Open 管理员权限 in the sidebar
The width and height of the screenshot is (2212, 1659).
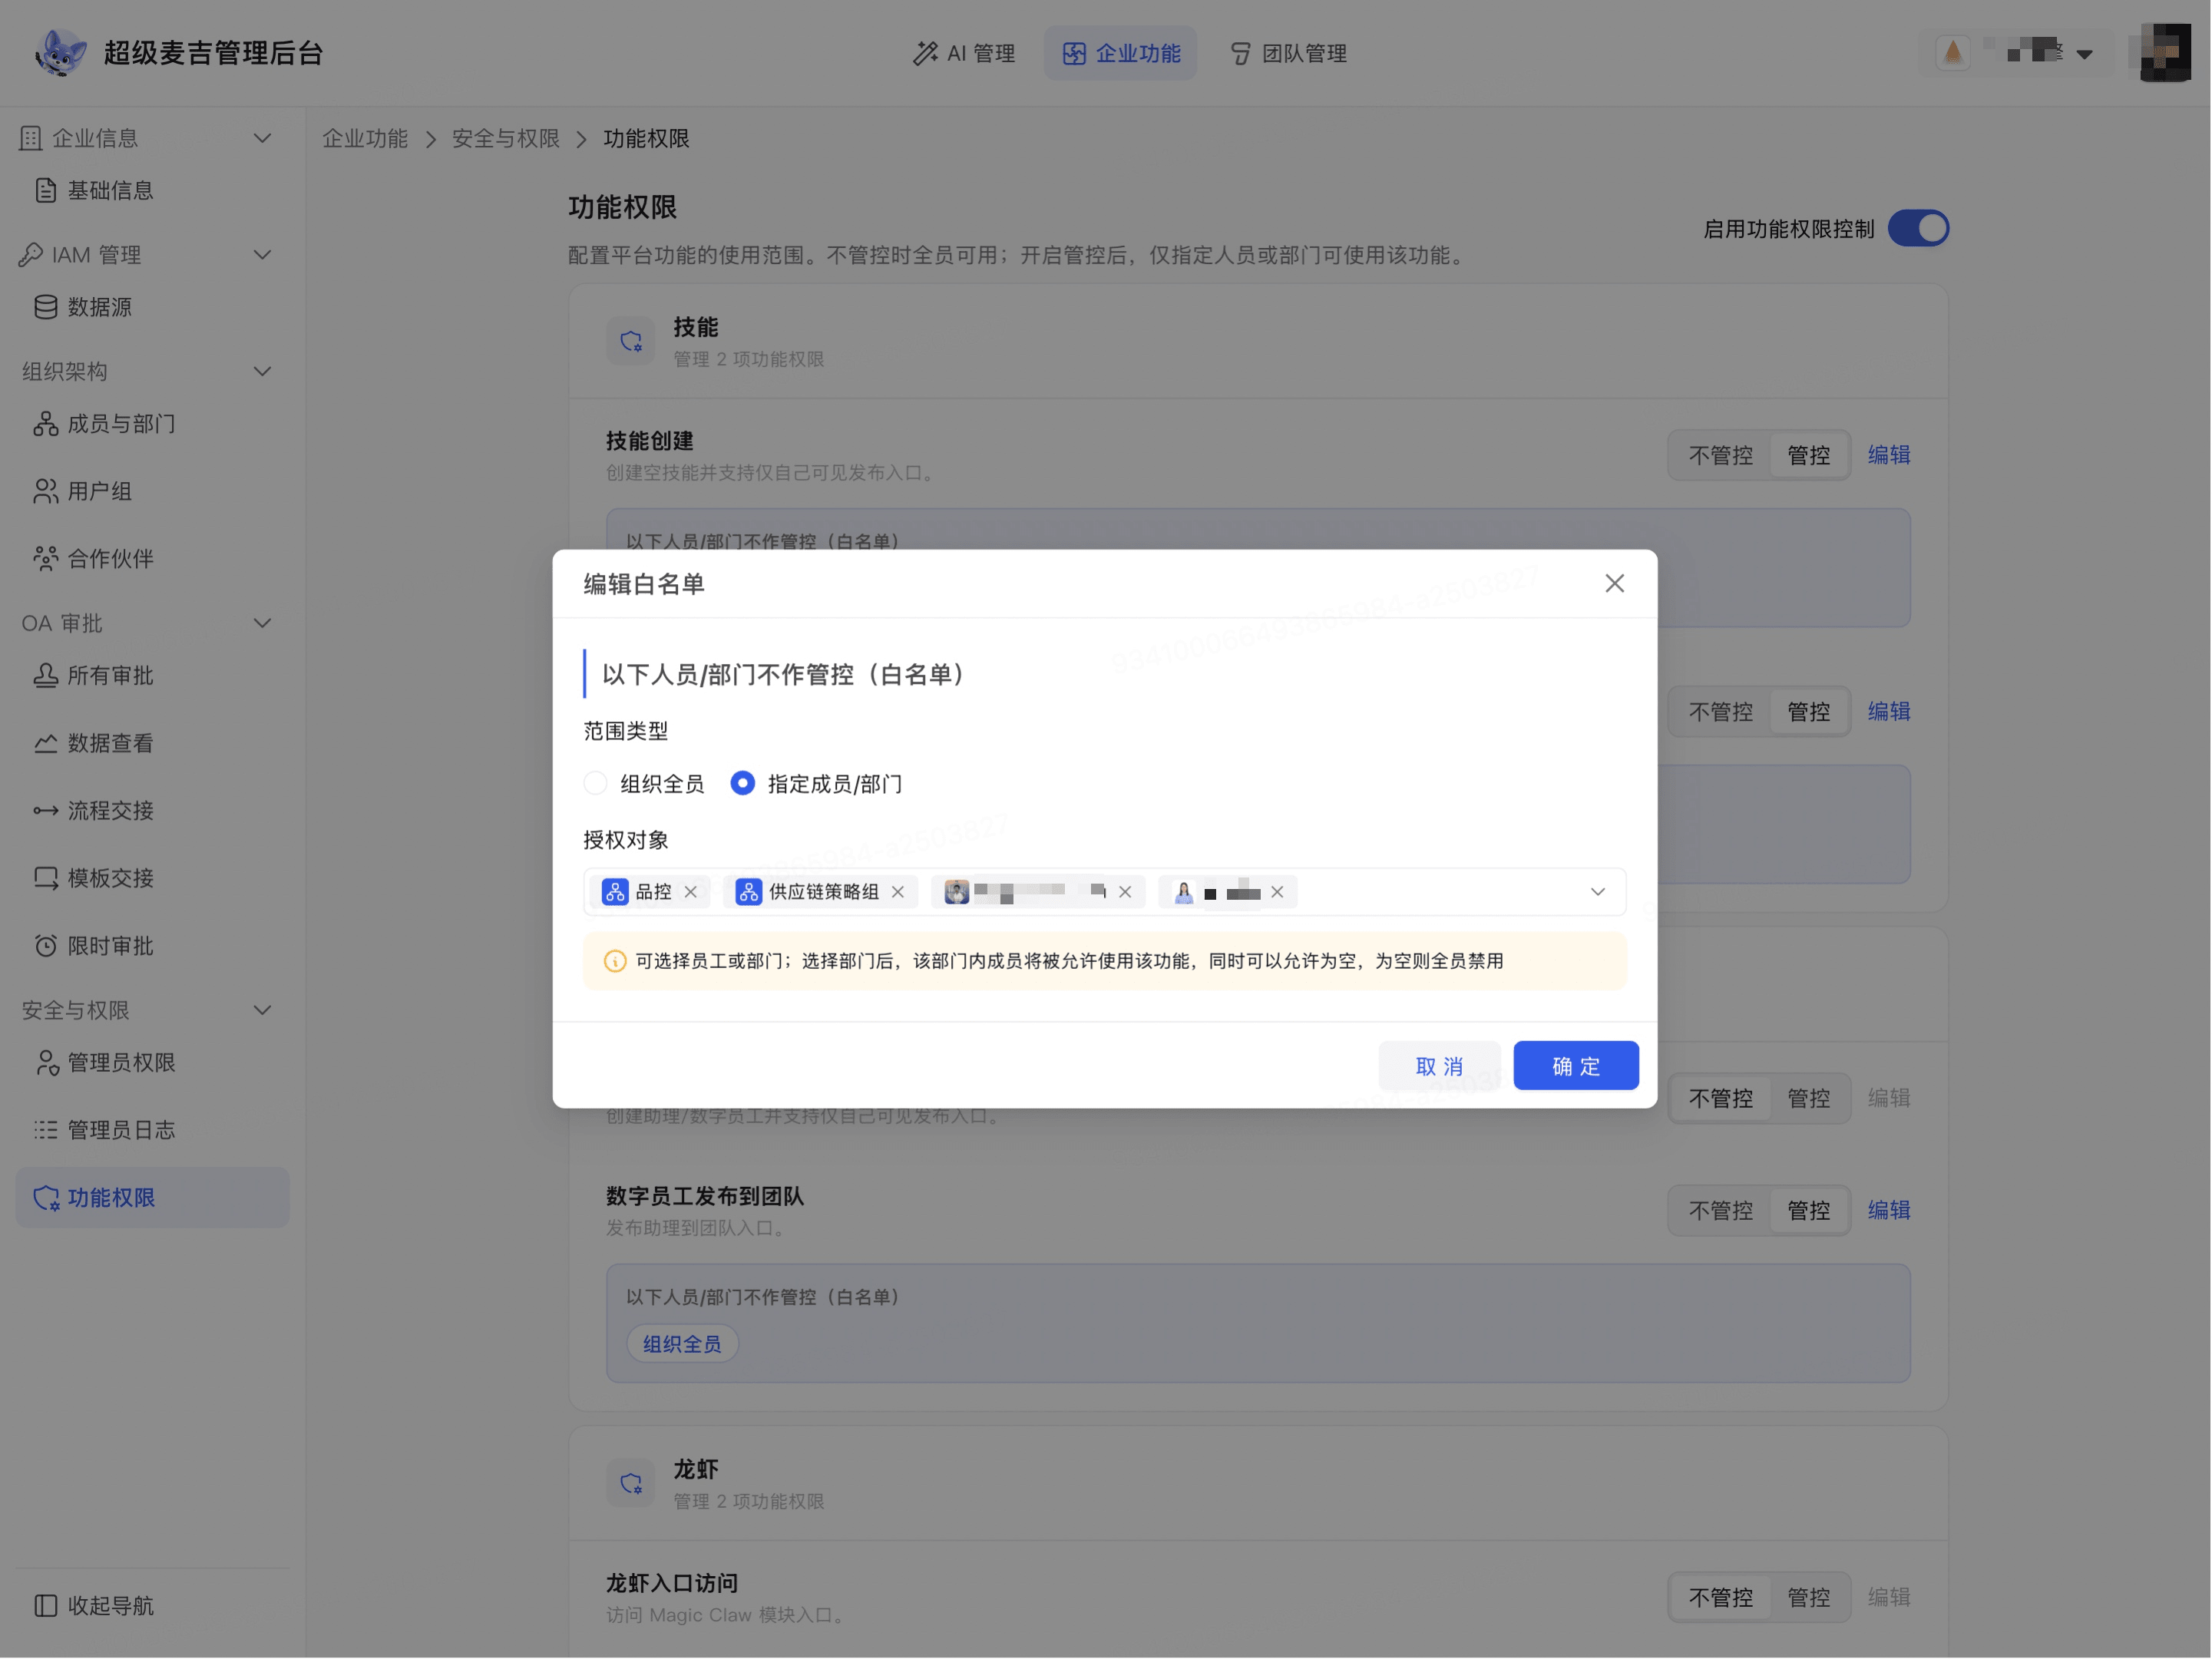pyautogui.click(x=152, y=1063)
